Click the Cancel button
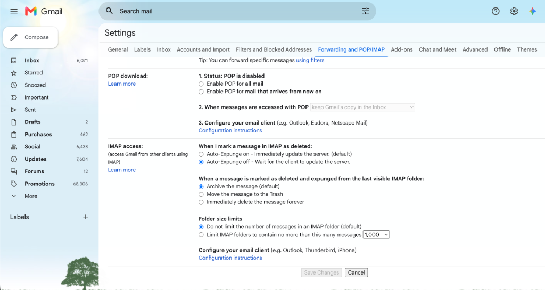The image size is (545, 290). 356,272
